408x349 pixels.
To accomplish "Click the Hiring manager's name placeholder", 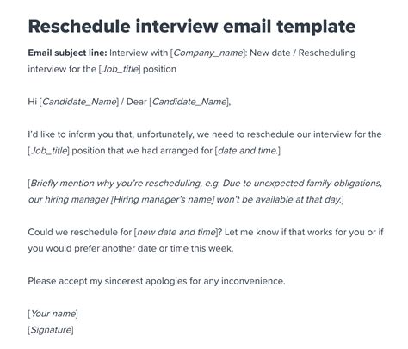I will coord(163,200).
